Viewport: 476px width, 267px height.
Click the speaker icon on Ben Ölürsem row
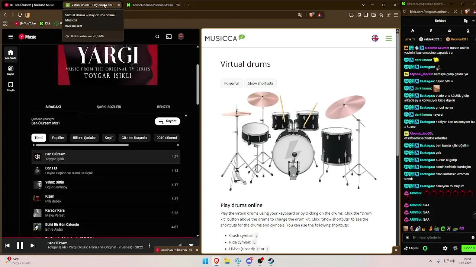(38, 156)
